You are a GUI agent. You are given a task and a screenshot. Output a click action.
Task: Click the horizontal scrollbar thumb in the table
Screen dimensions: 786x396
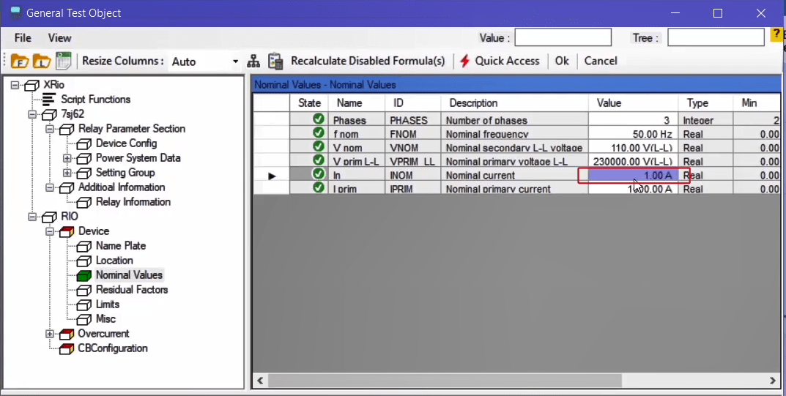click(445, 381)
